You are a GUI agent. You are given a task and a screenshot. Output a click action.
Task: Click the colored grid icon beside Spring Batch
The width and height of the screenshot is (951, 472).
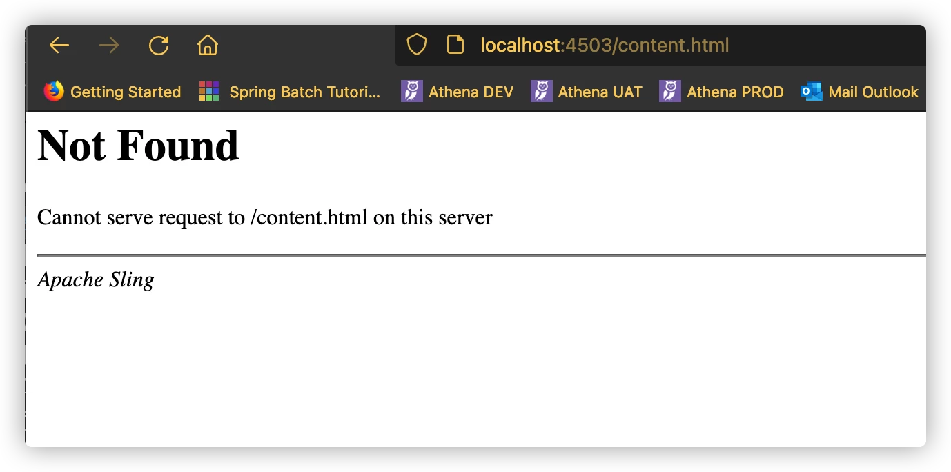pyautogui.click(x=209, y=91)
